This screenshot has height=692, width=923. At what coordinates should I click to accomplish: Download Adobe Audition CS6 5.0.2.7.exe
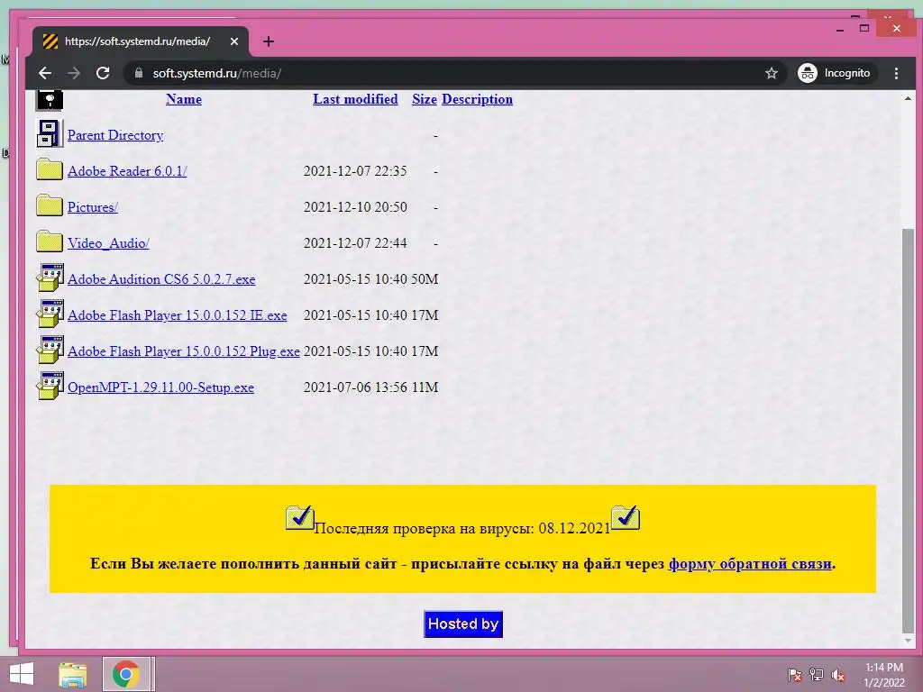click(x=161, y=279)
